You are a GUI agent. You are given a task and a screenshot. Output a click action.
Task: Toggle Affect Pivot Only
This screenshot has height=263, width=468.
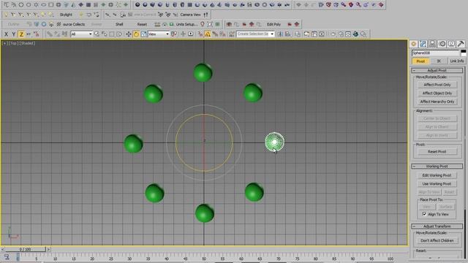pyautogui.click(x=437, y=85)
